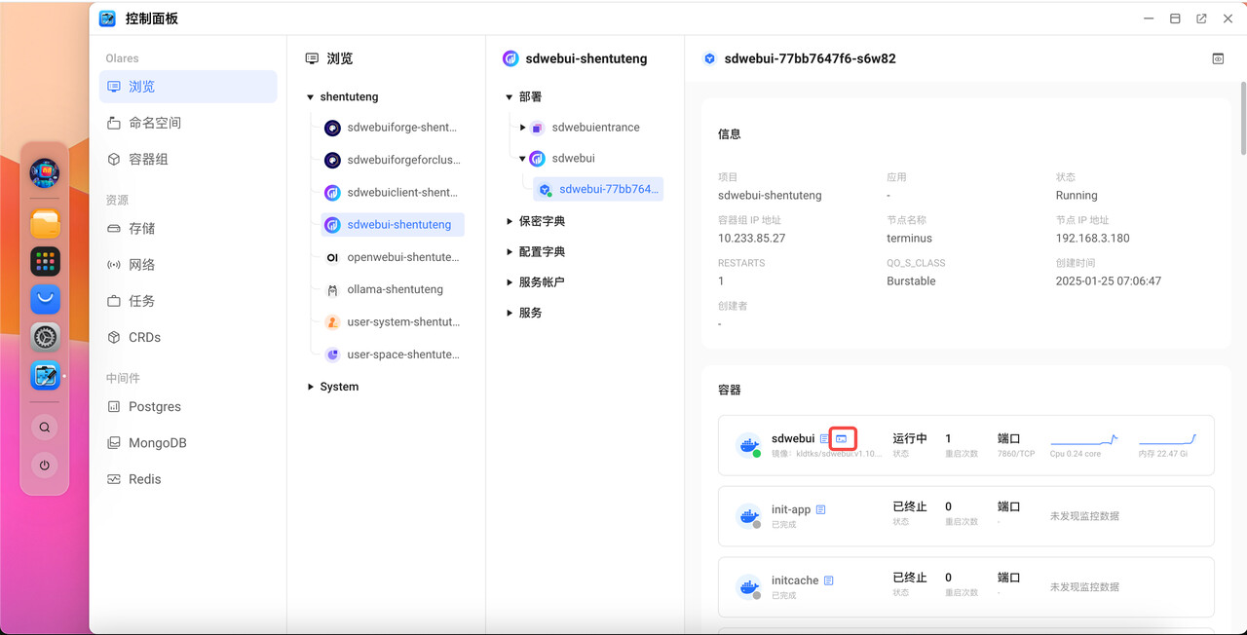
Task: Open window in new tab icon
Action: pos(1201,19)
